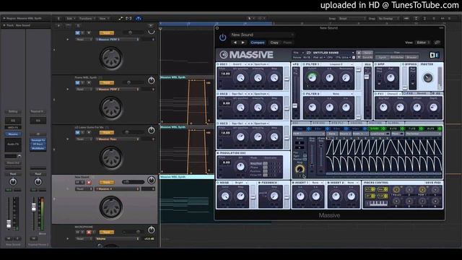
Task: Click the Filter 1 output level fader
Action: [x=358, y=70]
